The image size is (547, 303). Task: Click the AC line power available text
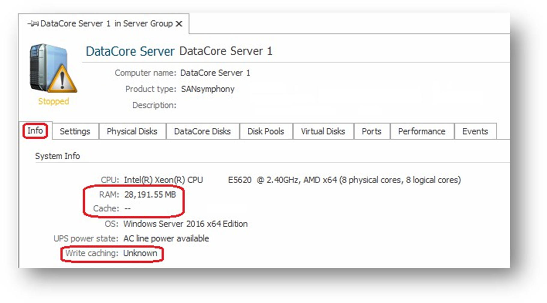166,239
